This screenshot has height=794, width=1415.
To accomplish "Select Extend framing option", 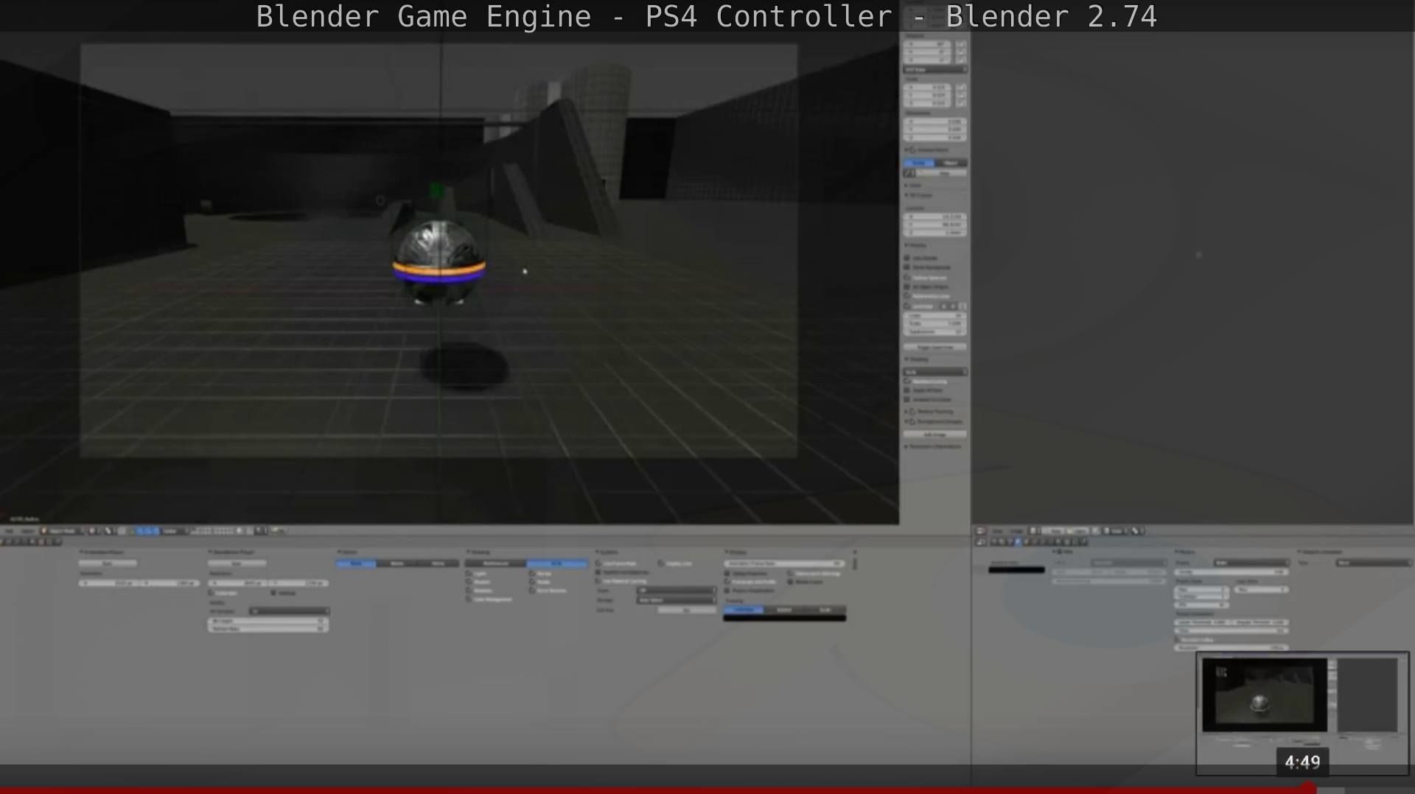I will pos(784,610).
